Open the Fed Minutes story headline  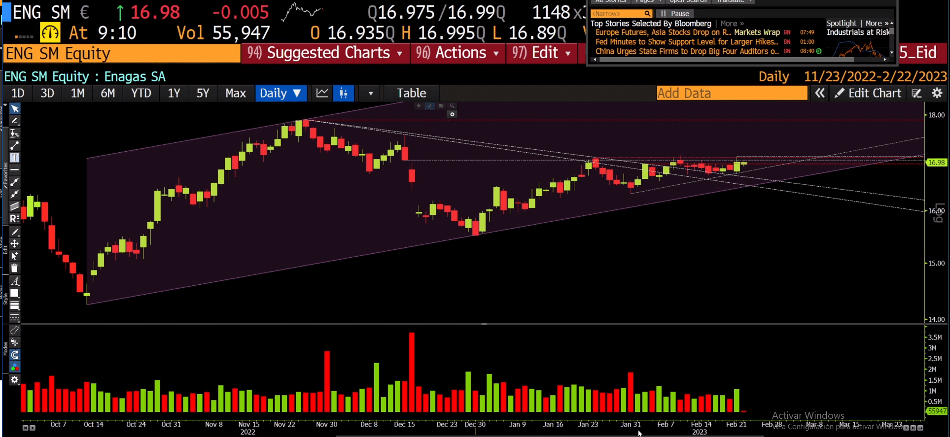[x=686, y=42]
